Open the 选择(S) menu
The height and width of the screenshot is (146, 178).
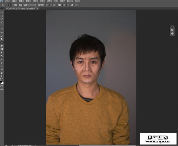pyautogui.click(x=42, y=1)
